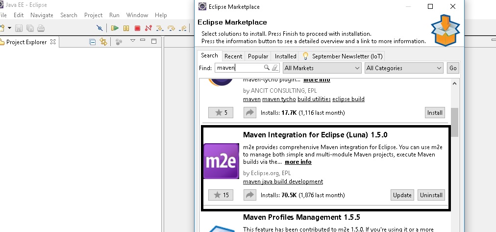
Task: Switch to the Search tab in Marketplace
Action: (x=209, y=55)
